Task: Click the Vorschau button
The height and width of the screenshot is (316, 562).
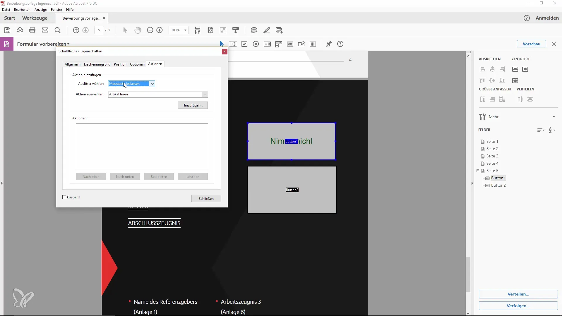Action: pyautogui.click(x=532, y=44)
